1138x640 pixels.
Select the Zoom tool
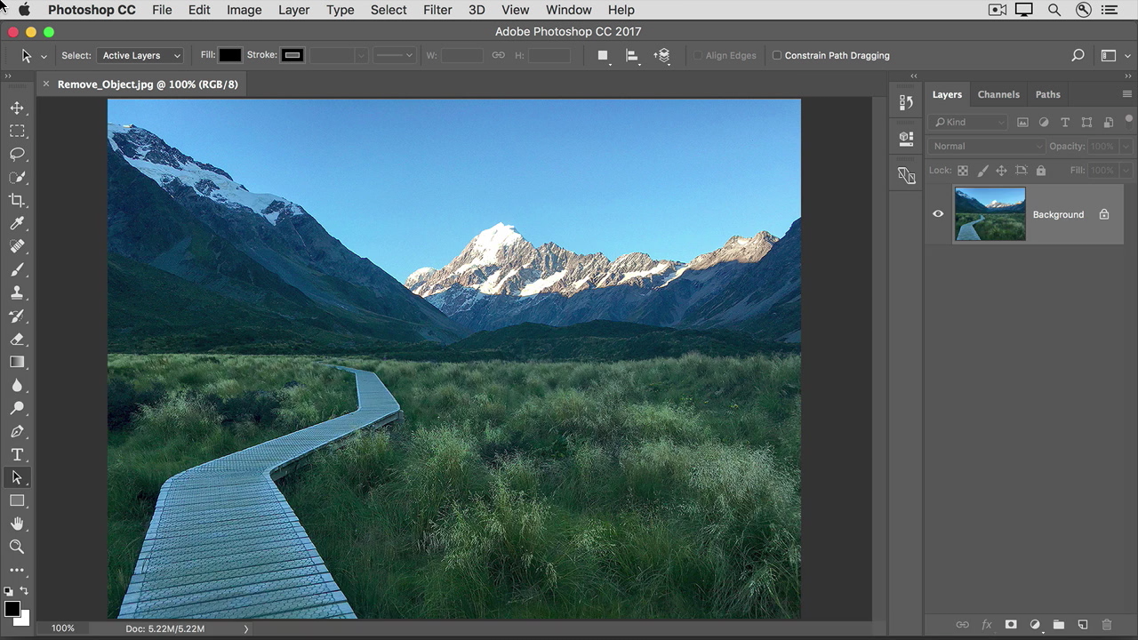[x=17, y=547]
